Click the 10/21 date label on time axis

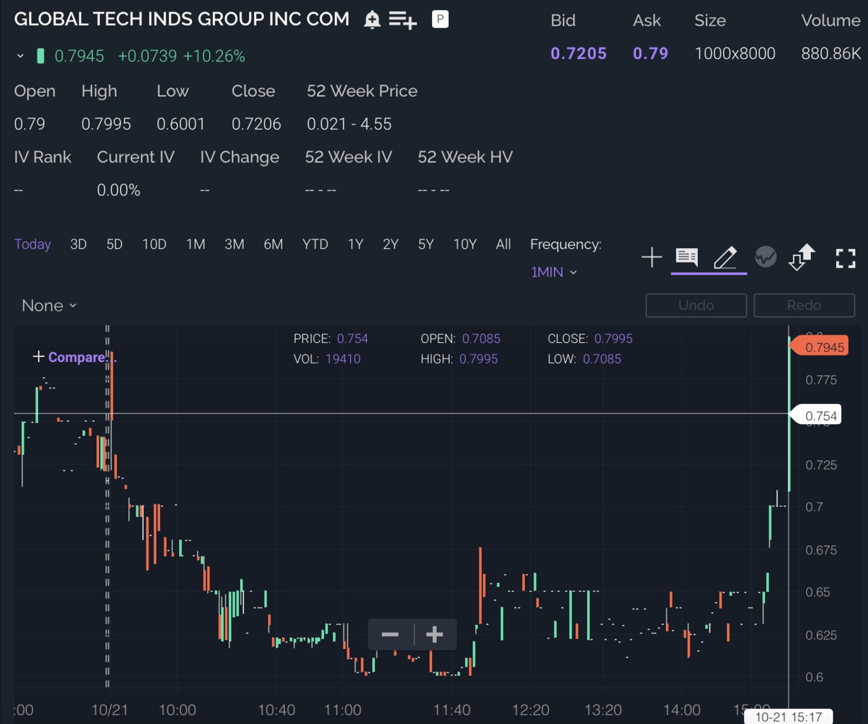point(110,710)
